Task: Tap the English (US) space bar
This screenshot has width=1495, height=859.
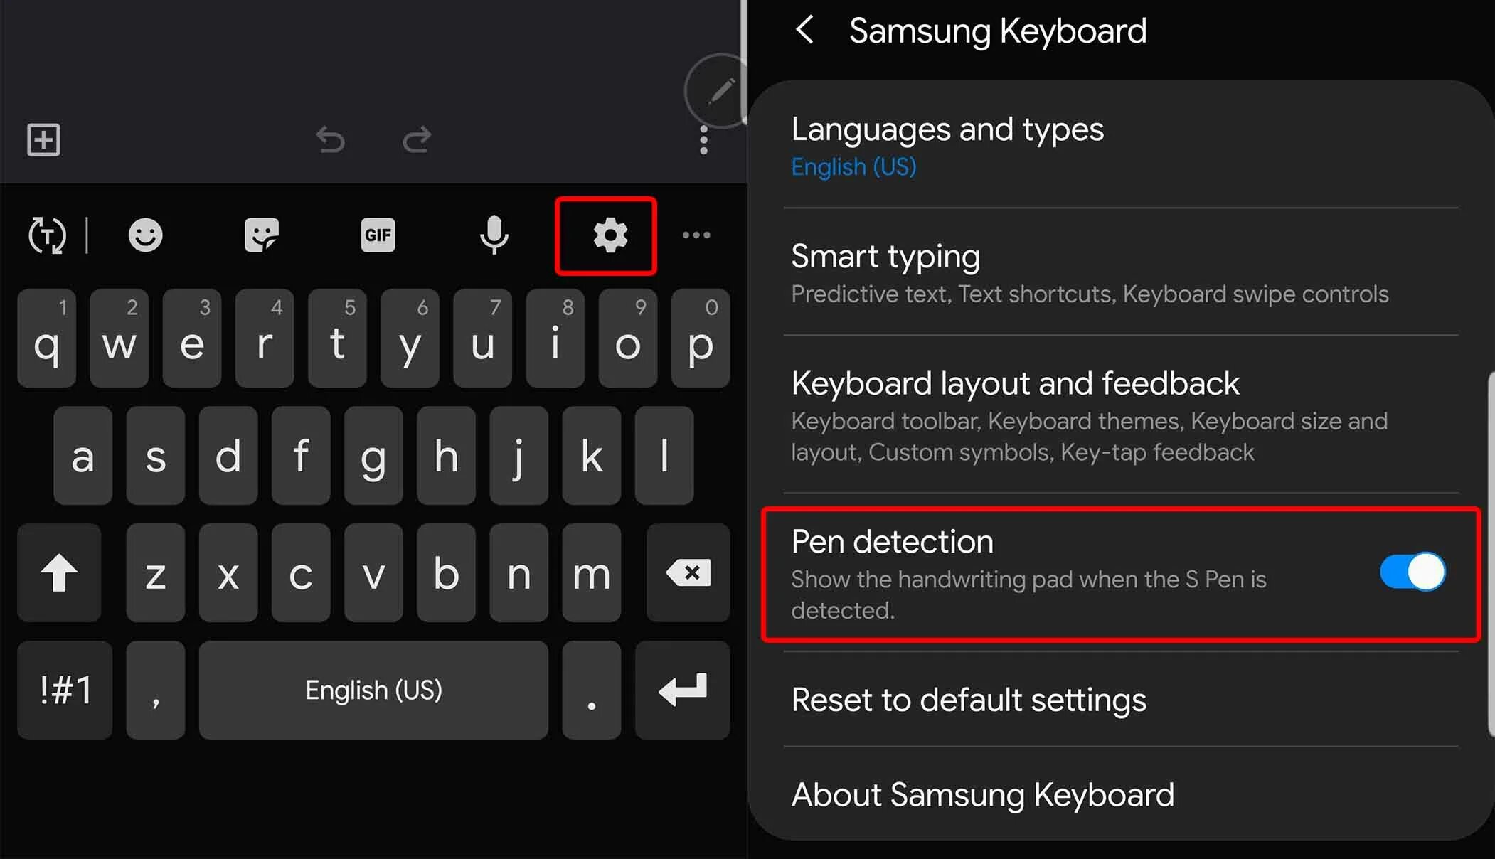Action: click(x=373, y=690)
